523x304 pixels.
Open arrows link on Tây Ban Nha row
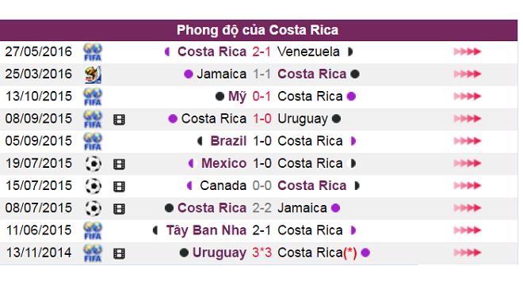pyautogui.click(x=468, y=230)
